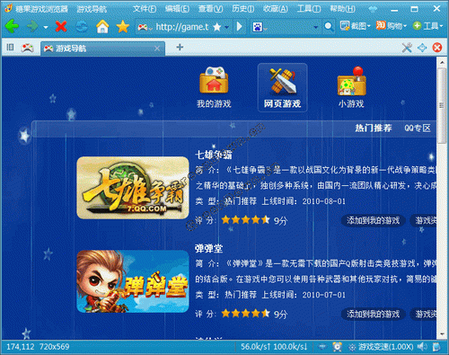Screen dimensions: 449x355
Task: Bookmark page with address bar star
Action: tap(217, 27)
